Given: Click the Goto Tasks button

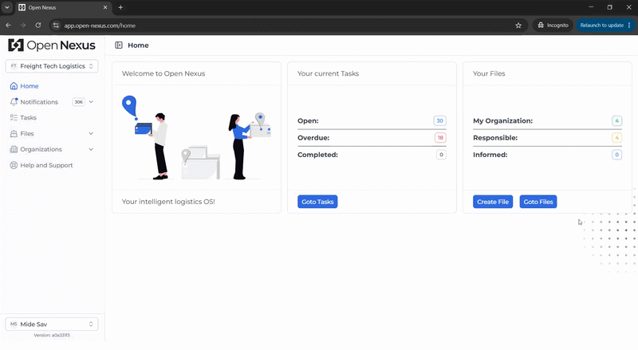Looking at the screenshot, I should coord(317,202).
